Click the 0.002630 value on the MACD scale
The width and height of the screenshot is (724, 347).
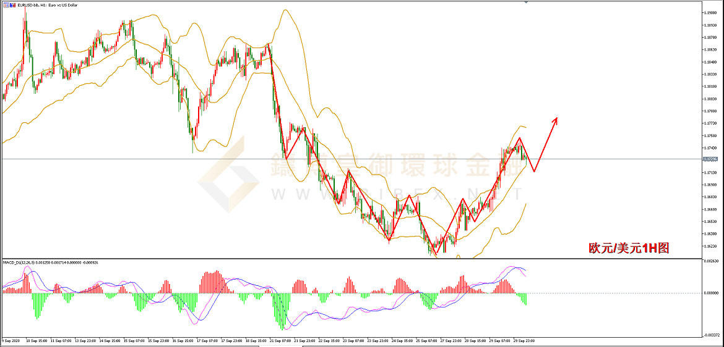point(712,262)
